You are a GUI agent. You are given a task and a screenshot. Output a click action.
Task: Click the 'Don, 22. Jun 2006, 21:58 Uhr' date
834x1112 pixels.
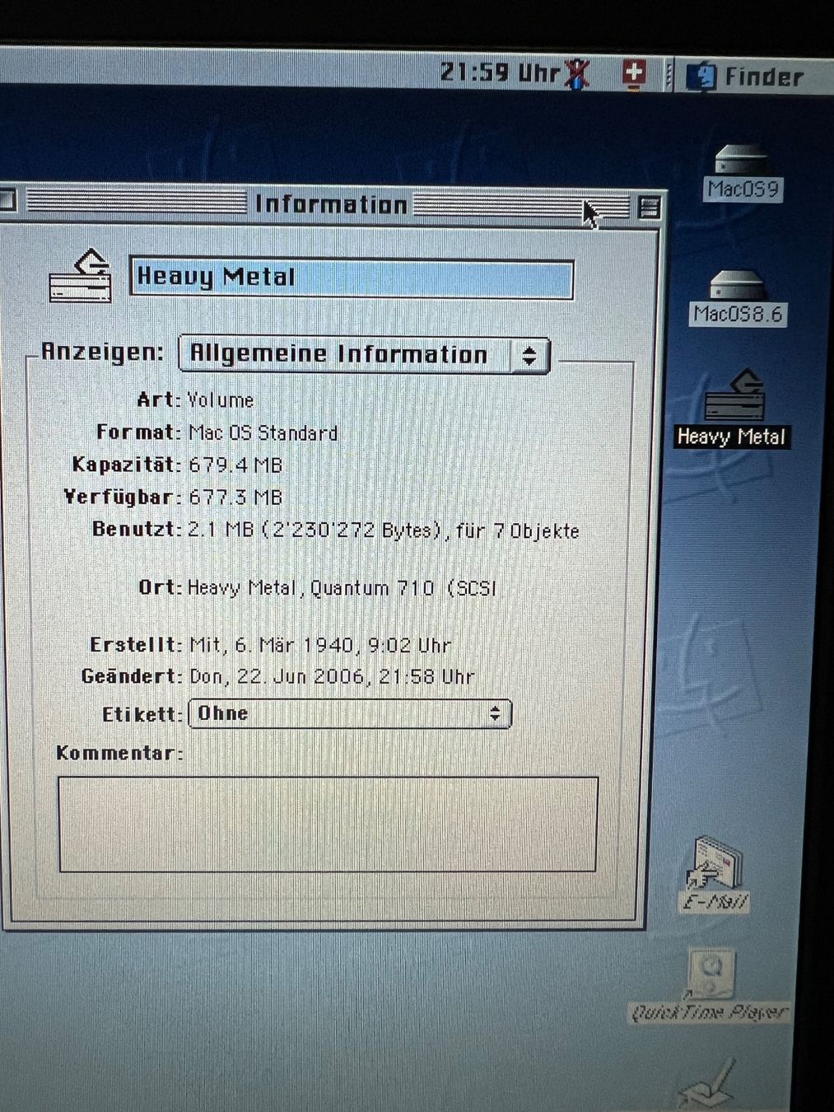coord(332,677)
